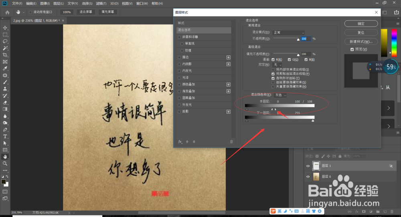Select the 混合选项 row in styles list
401x217 pixels.
click(x=204, y=30)
